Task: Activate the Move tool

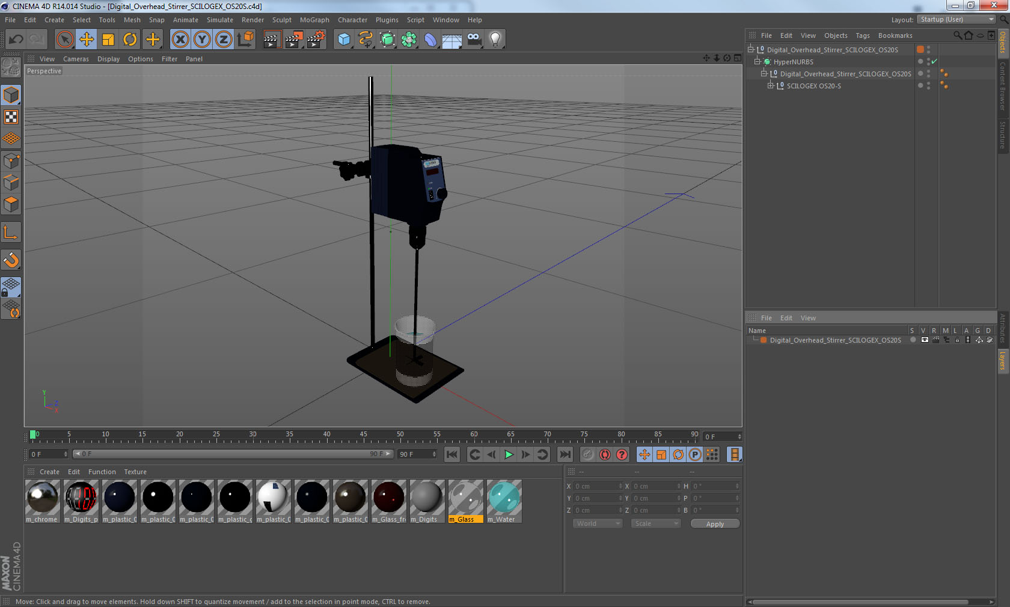Action: pos(87,40)
